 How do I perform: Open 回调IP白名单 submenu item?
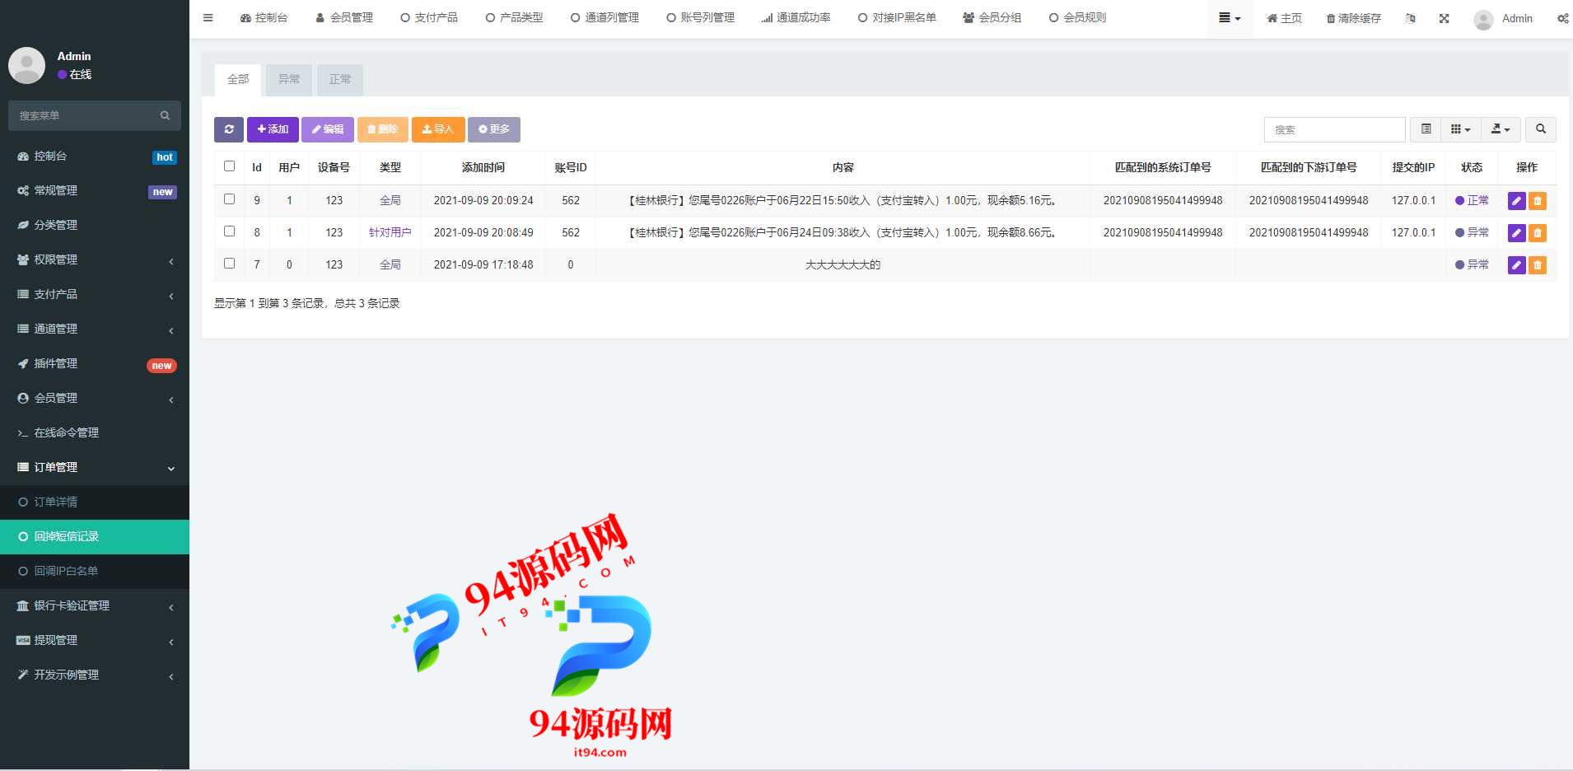pos(95,572)
